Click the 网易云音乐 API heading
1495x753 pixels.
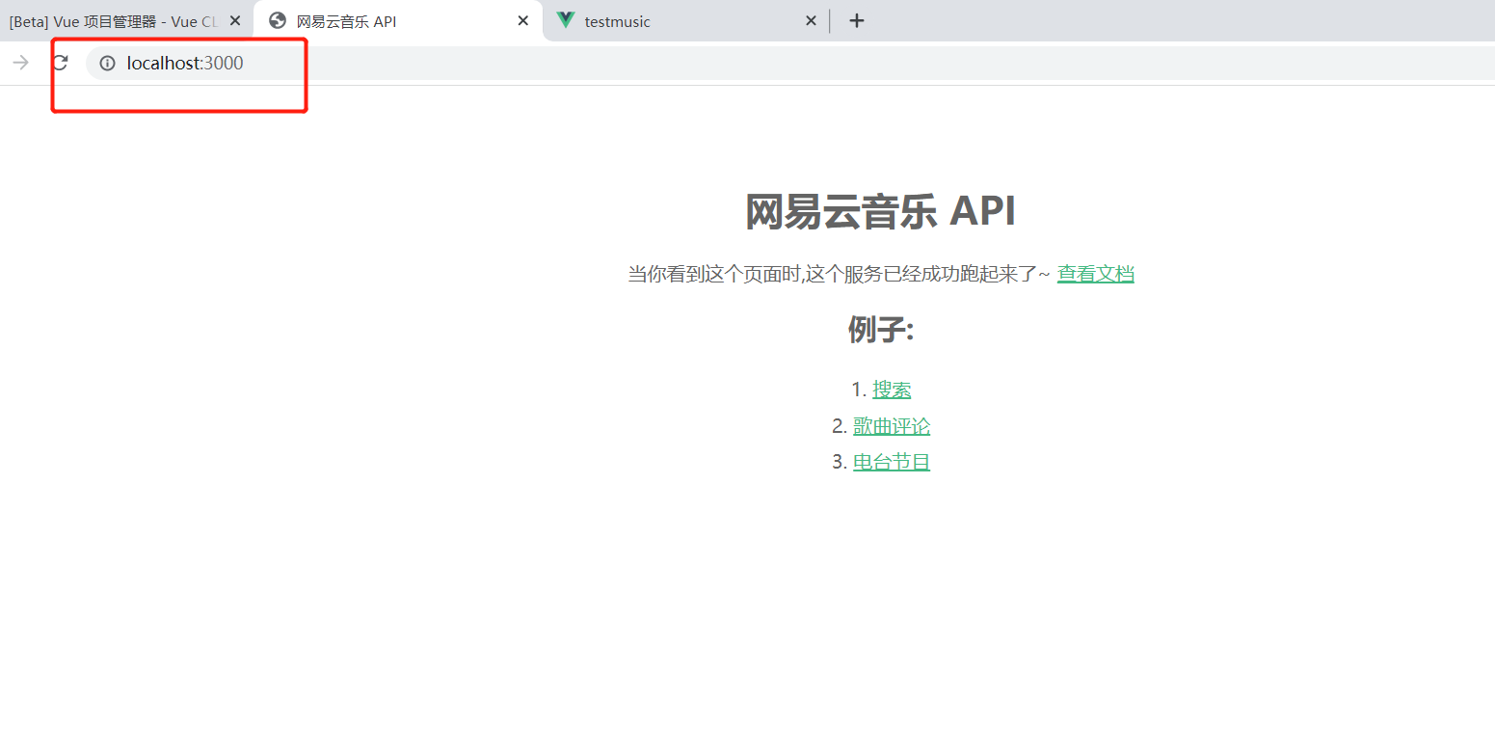pyautogui.click(x=881, y=211)
